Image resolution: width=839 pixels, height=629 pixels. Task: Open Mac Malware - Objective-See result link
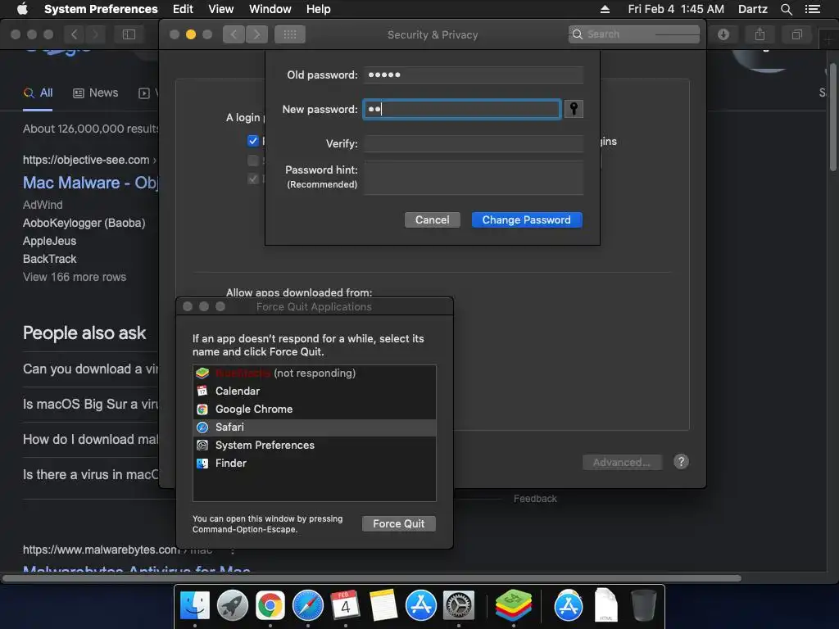(90, 183)
